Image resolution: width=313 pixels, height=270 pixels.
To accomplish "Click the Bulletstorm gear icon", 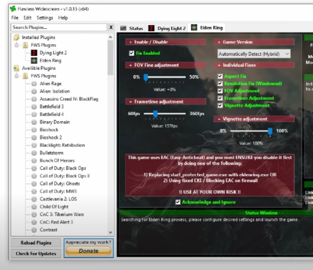I will [34, 153].
